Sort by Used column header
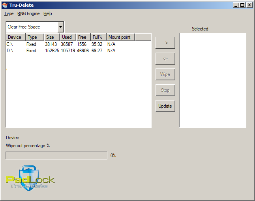The height and width of the screenshot is (201, 255). pos(68,37)
